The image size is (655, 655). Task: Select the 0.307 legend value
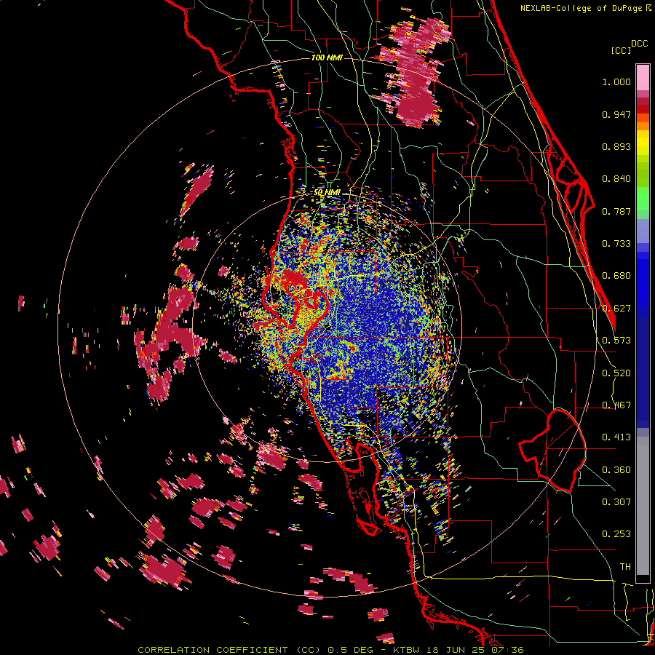click(x=616, y=502)
